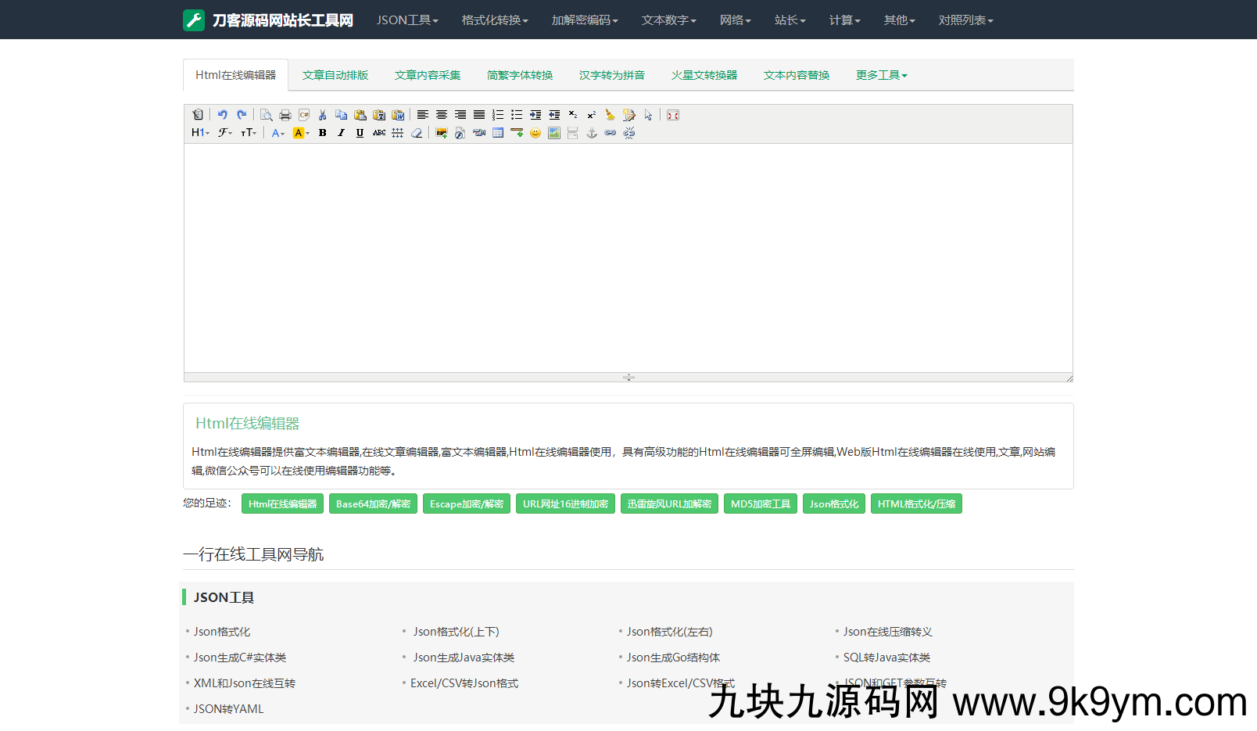1257x731 pixels.
Task: Expand the 更多工具 dropdown
Action: click(x=881, y=75)
